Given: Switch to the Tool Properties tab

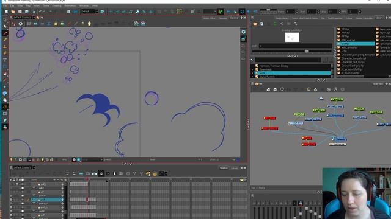Looking at the screenshot, I should (335, 18).
